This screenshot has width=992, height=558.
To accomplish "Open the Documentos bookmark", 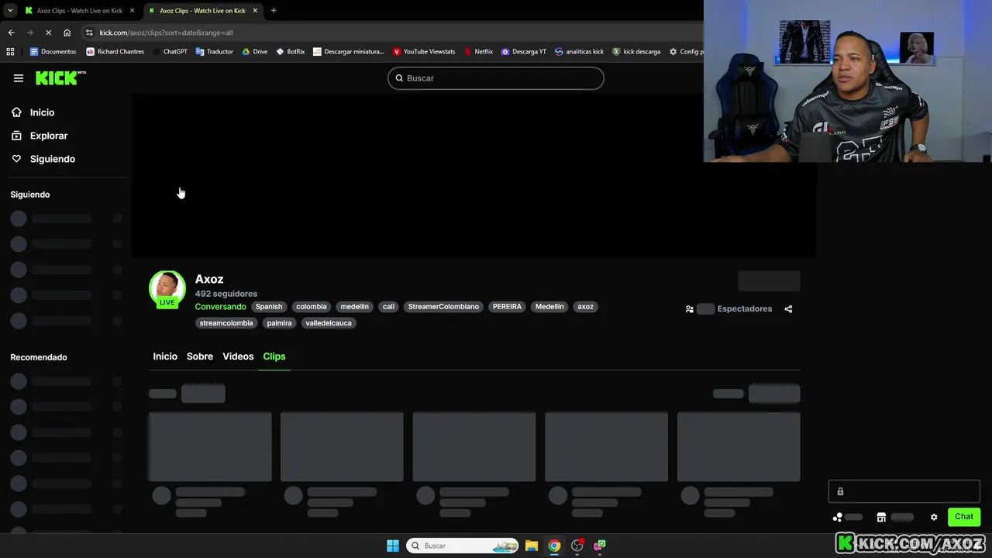I will [x=53, y=52].
